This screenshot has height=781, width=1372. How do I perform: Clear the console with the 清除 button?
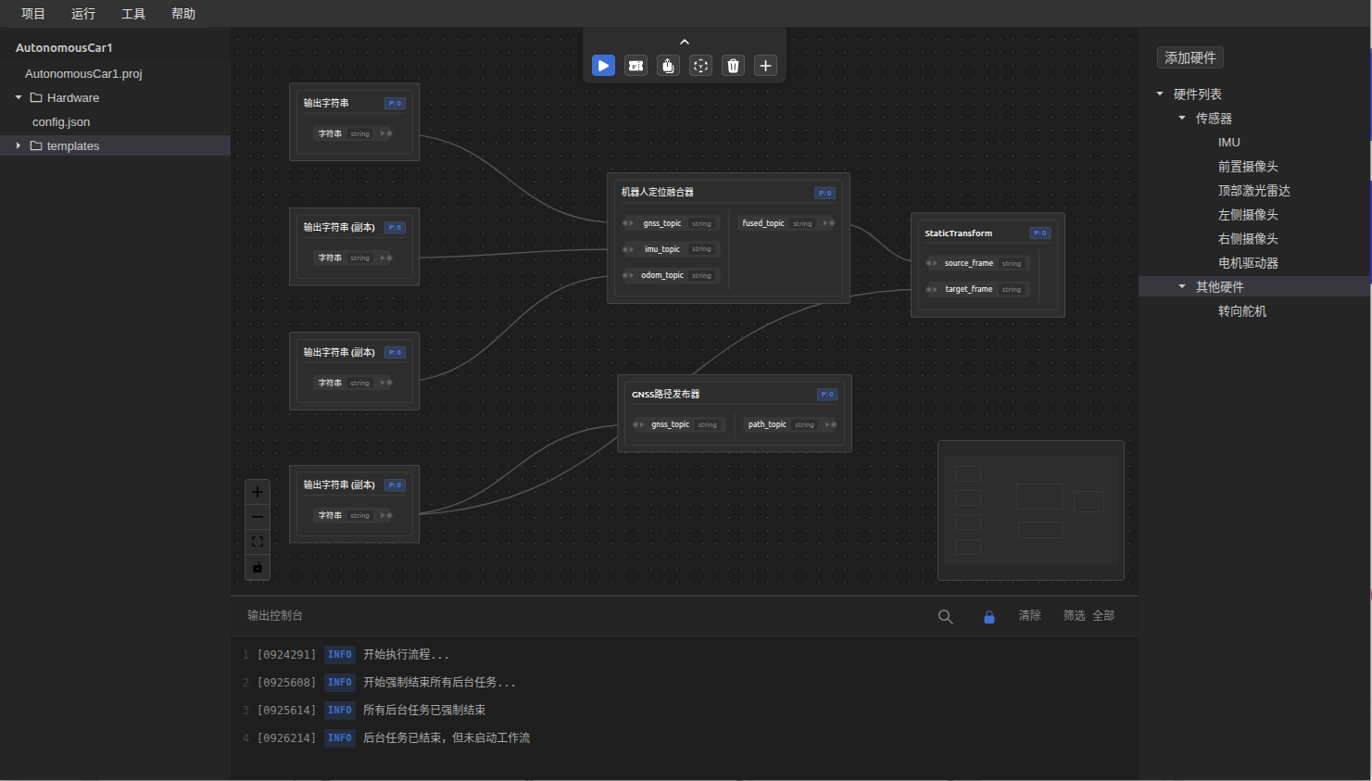pos(1029,615)
